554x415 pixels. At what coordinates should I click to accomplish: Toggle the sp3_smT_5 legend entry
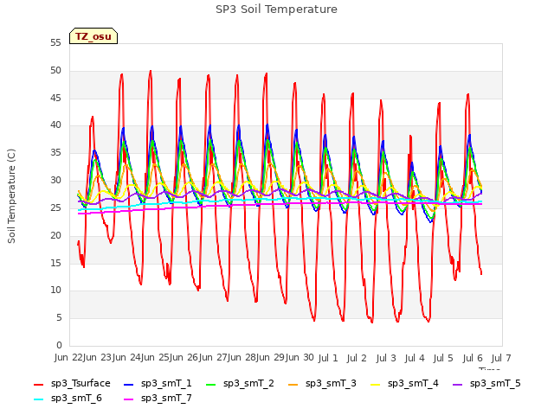[x=486, y=384]
